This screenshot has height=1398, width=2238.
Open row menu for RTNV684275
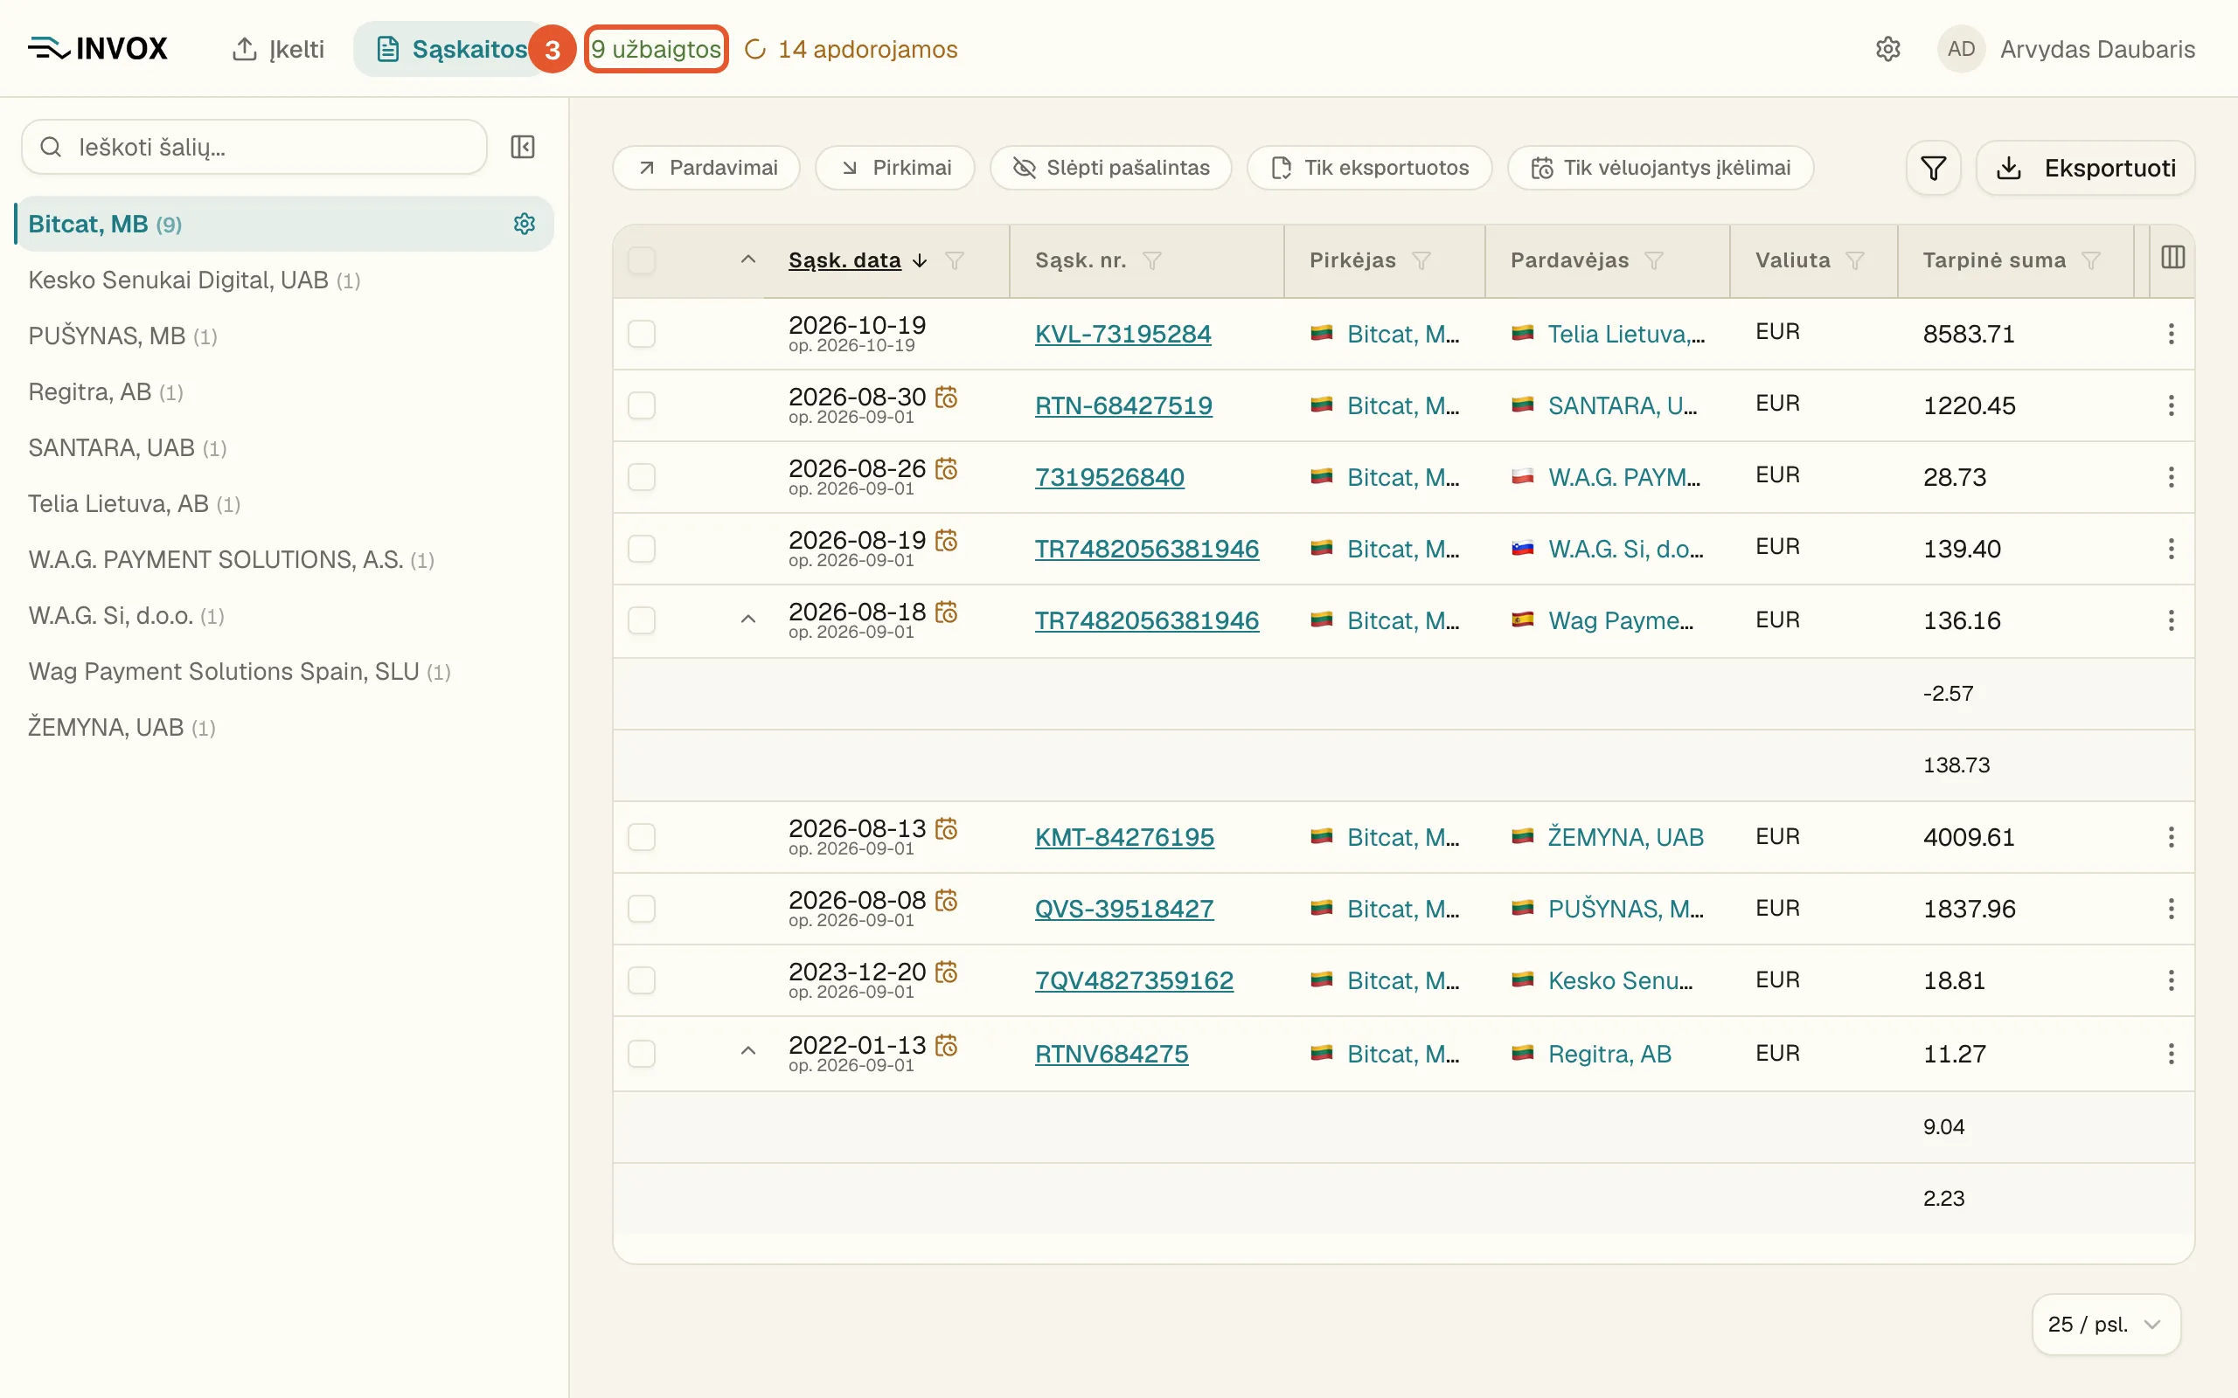pyautogui.click(x=2171, y=1054)
